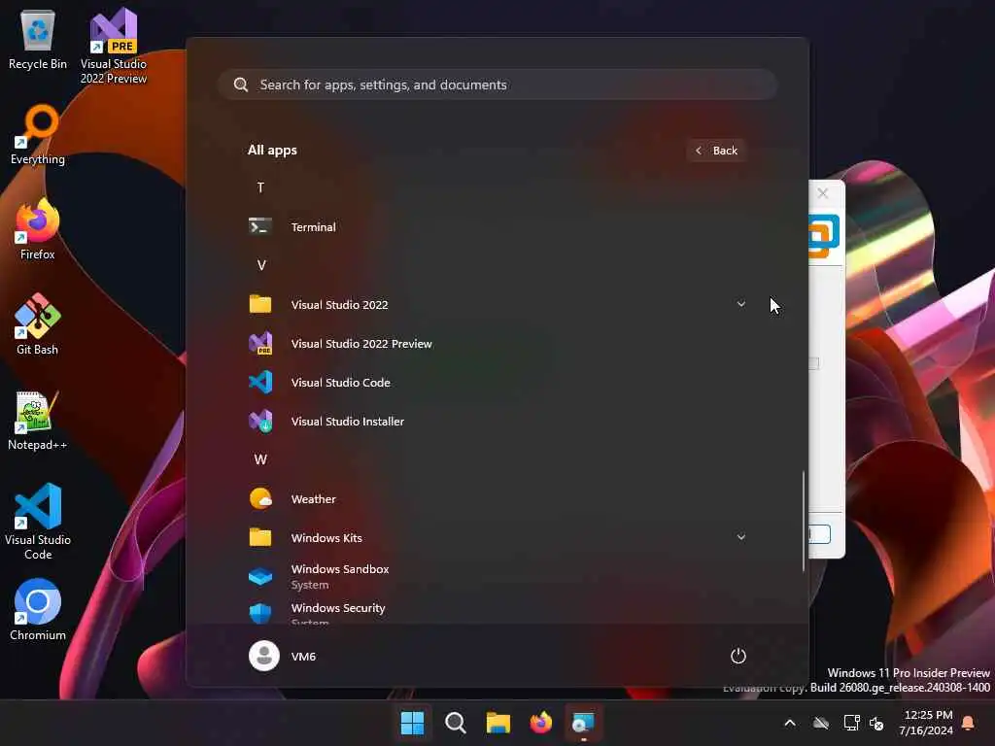Open the VM6 user account menu
This screenshot has width=995, height=746.
click(283, 656)
